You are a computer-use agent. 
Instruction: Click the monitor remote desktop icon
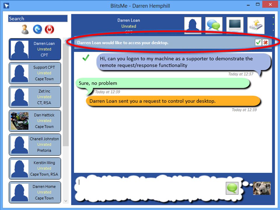click(x=235, y=25)
